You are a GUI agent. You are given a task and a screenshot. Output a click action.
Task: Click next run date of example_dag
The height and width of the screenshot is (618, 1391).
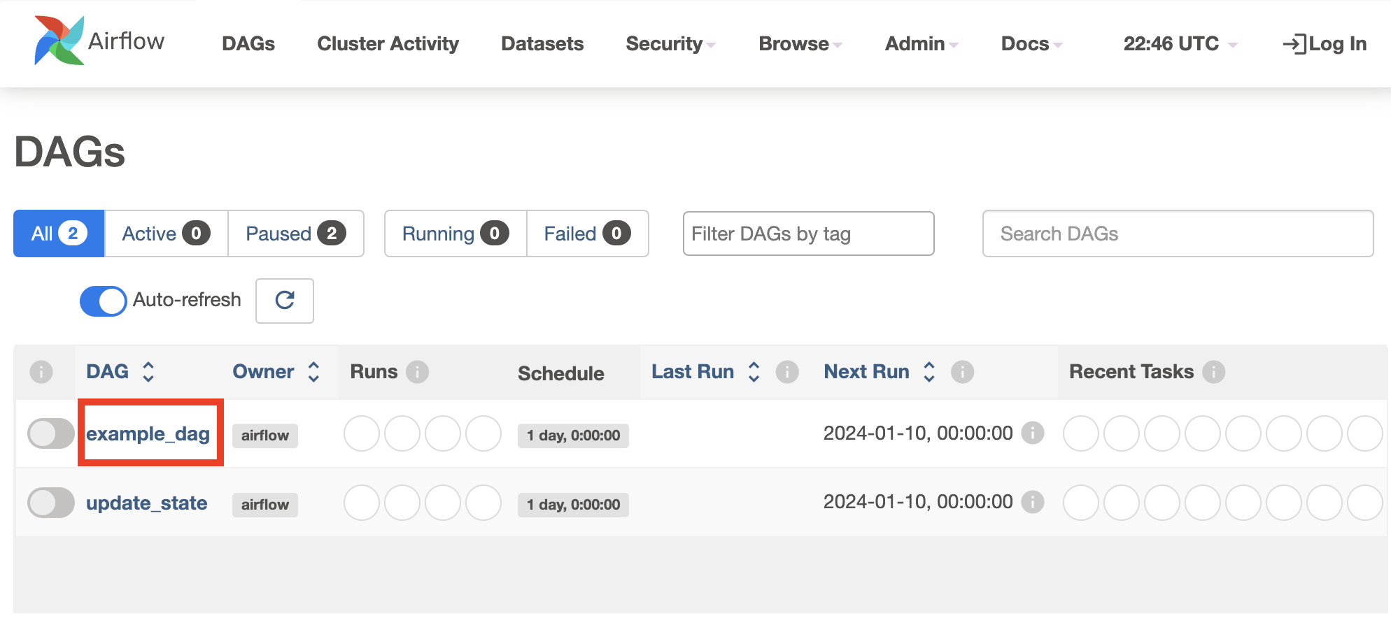pos(918,433)
